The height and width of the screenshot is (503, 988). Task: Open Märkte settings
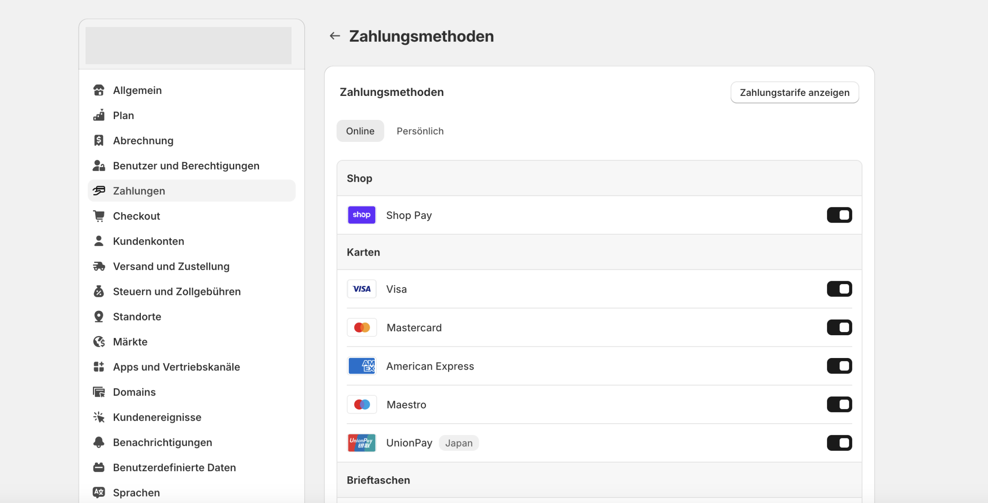click(x=192, y=341)
